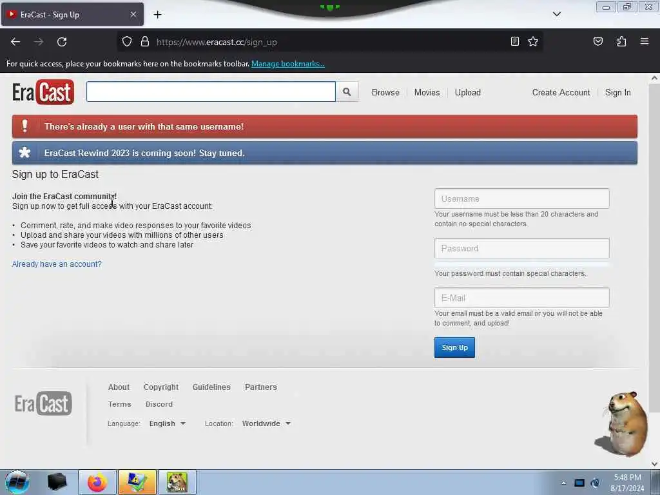Viewport: 660px width, 495px height.
Task: Expand the Language English dropdown
Action: (x=167, y=423)
